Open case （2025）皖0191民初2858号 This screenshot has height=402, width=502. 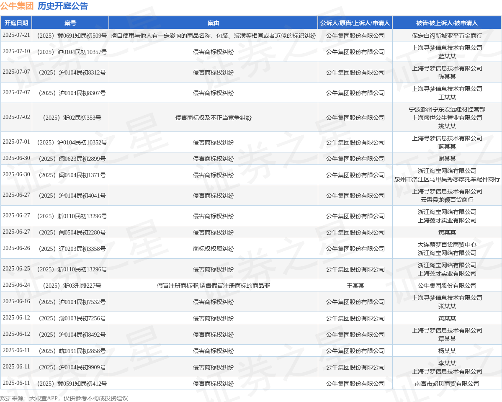tap(70, 351)
